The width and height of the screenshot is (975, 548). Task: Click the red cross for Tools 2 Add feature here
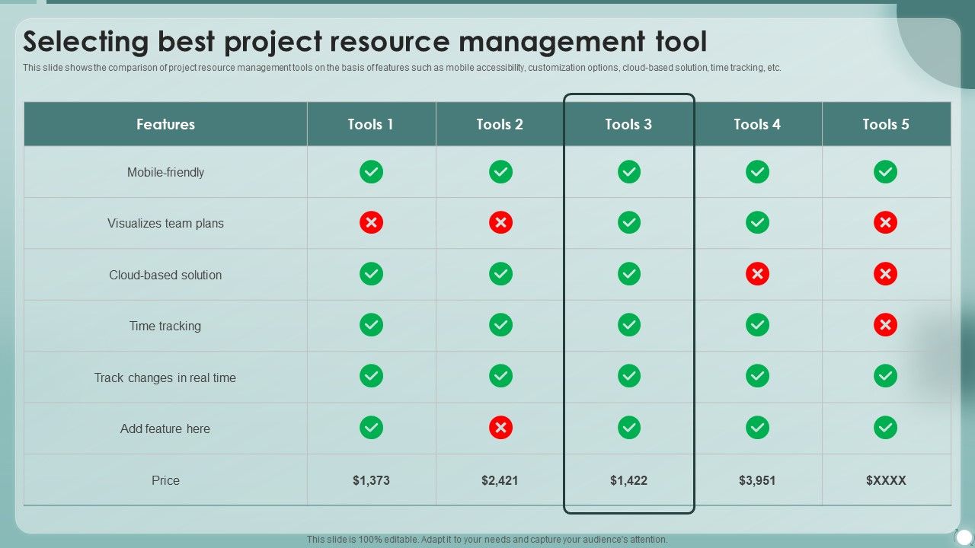500,428
